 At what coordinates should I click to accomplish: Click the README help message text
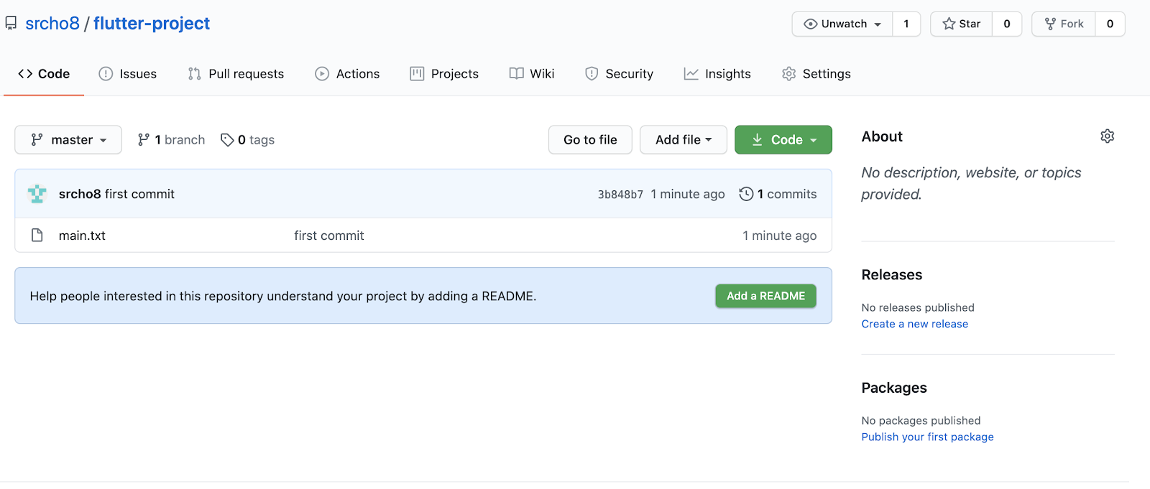(x=283, y=296)
